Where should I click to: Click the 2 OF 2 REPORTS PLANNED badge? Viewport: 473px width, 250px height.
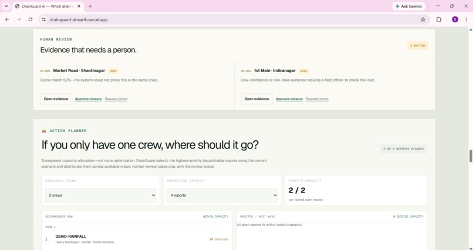tap(404, 149)
